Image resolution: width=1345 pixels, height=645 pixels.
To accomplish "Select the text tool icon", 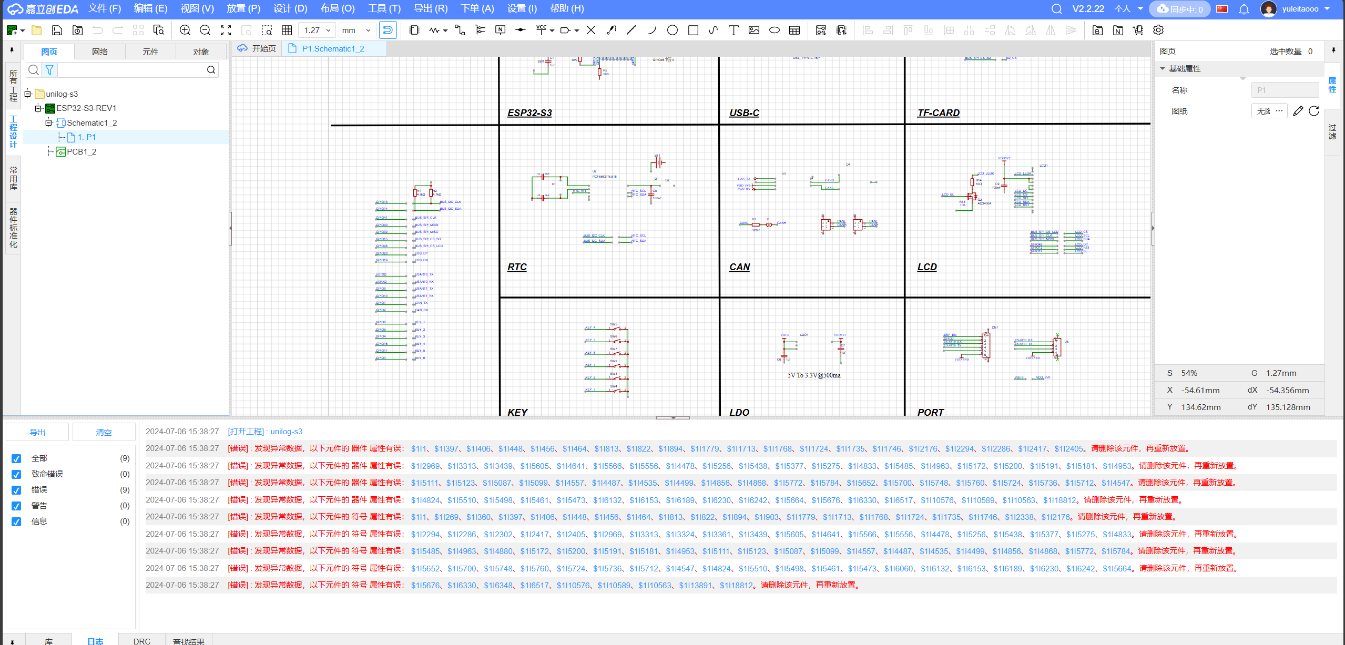I will pyautogui.click(x=733, y=30).
